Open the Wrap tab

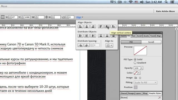(x=145, y=93)
